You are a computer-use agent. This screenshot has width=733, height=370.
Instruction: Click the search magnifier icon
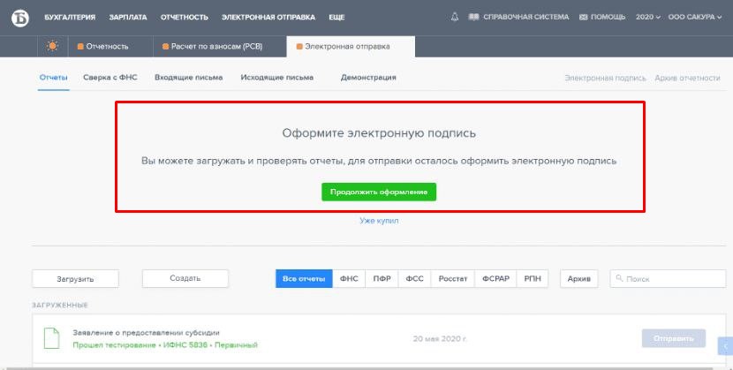[619, 278]
